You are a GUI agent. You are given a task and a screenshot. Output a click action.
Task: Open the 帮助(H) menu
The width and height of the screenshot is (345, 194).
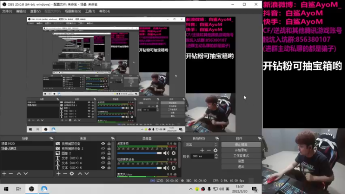[x=104, y=11]
